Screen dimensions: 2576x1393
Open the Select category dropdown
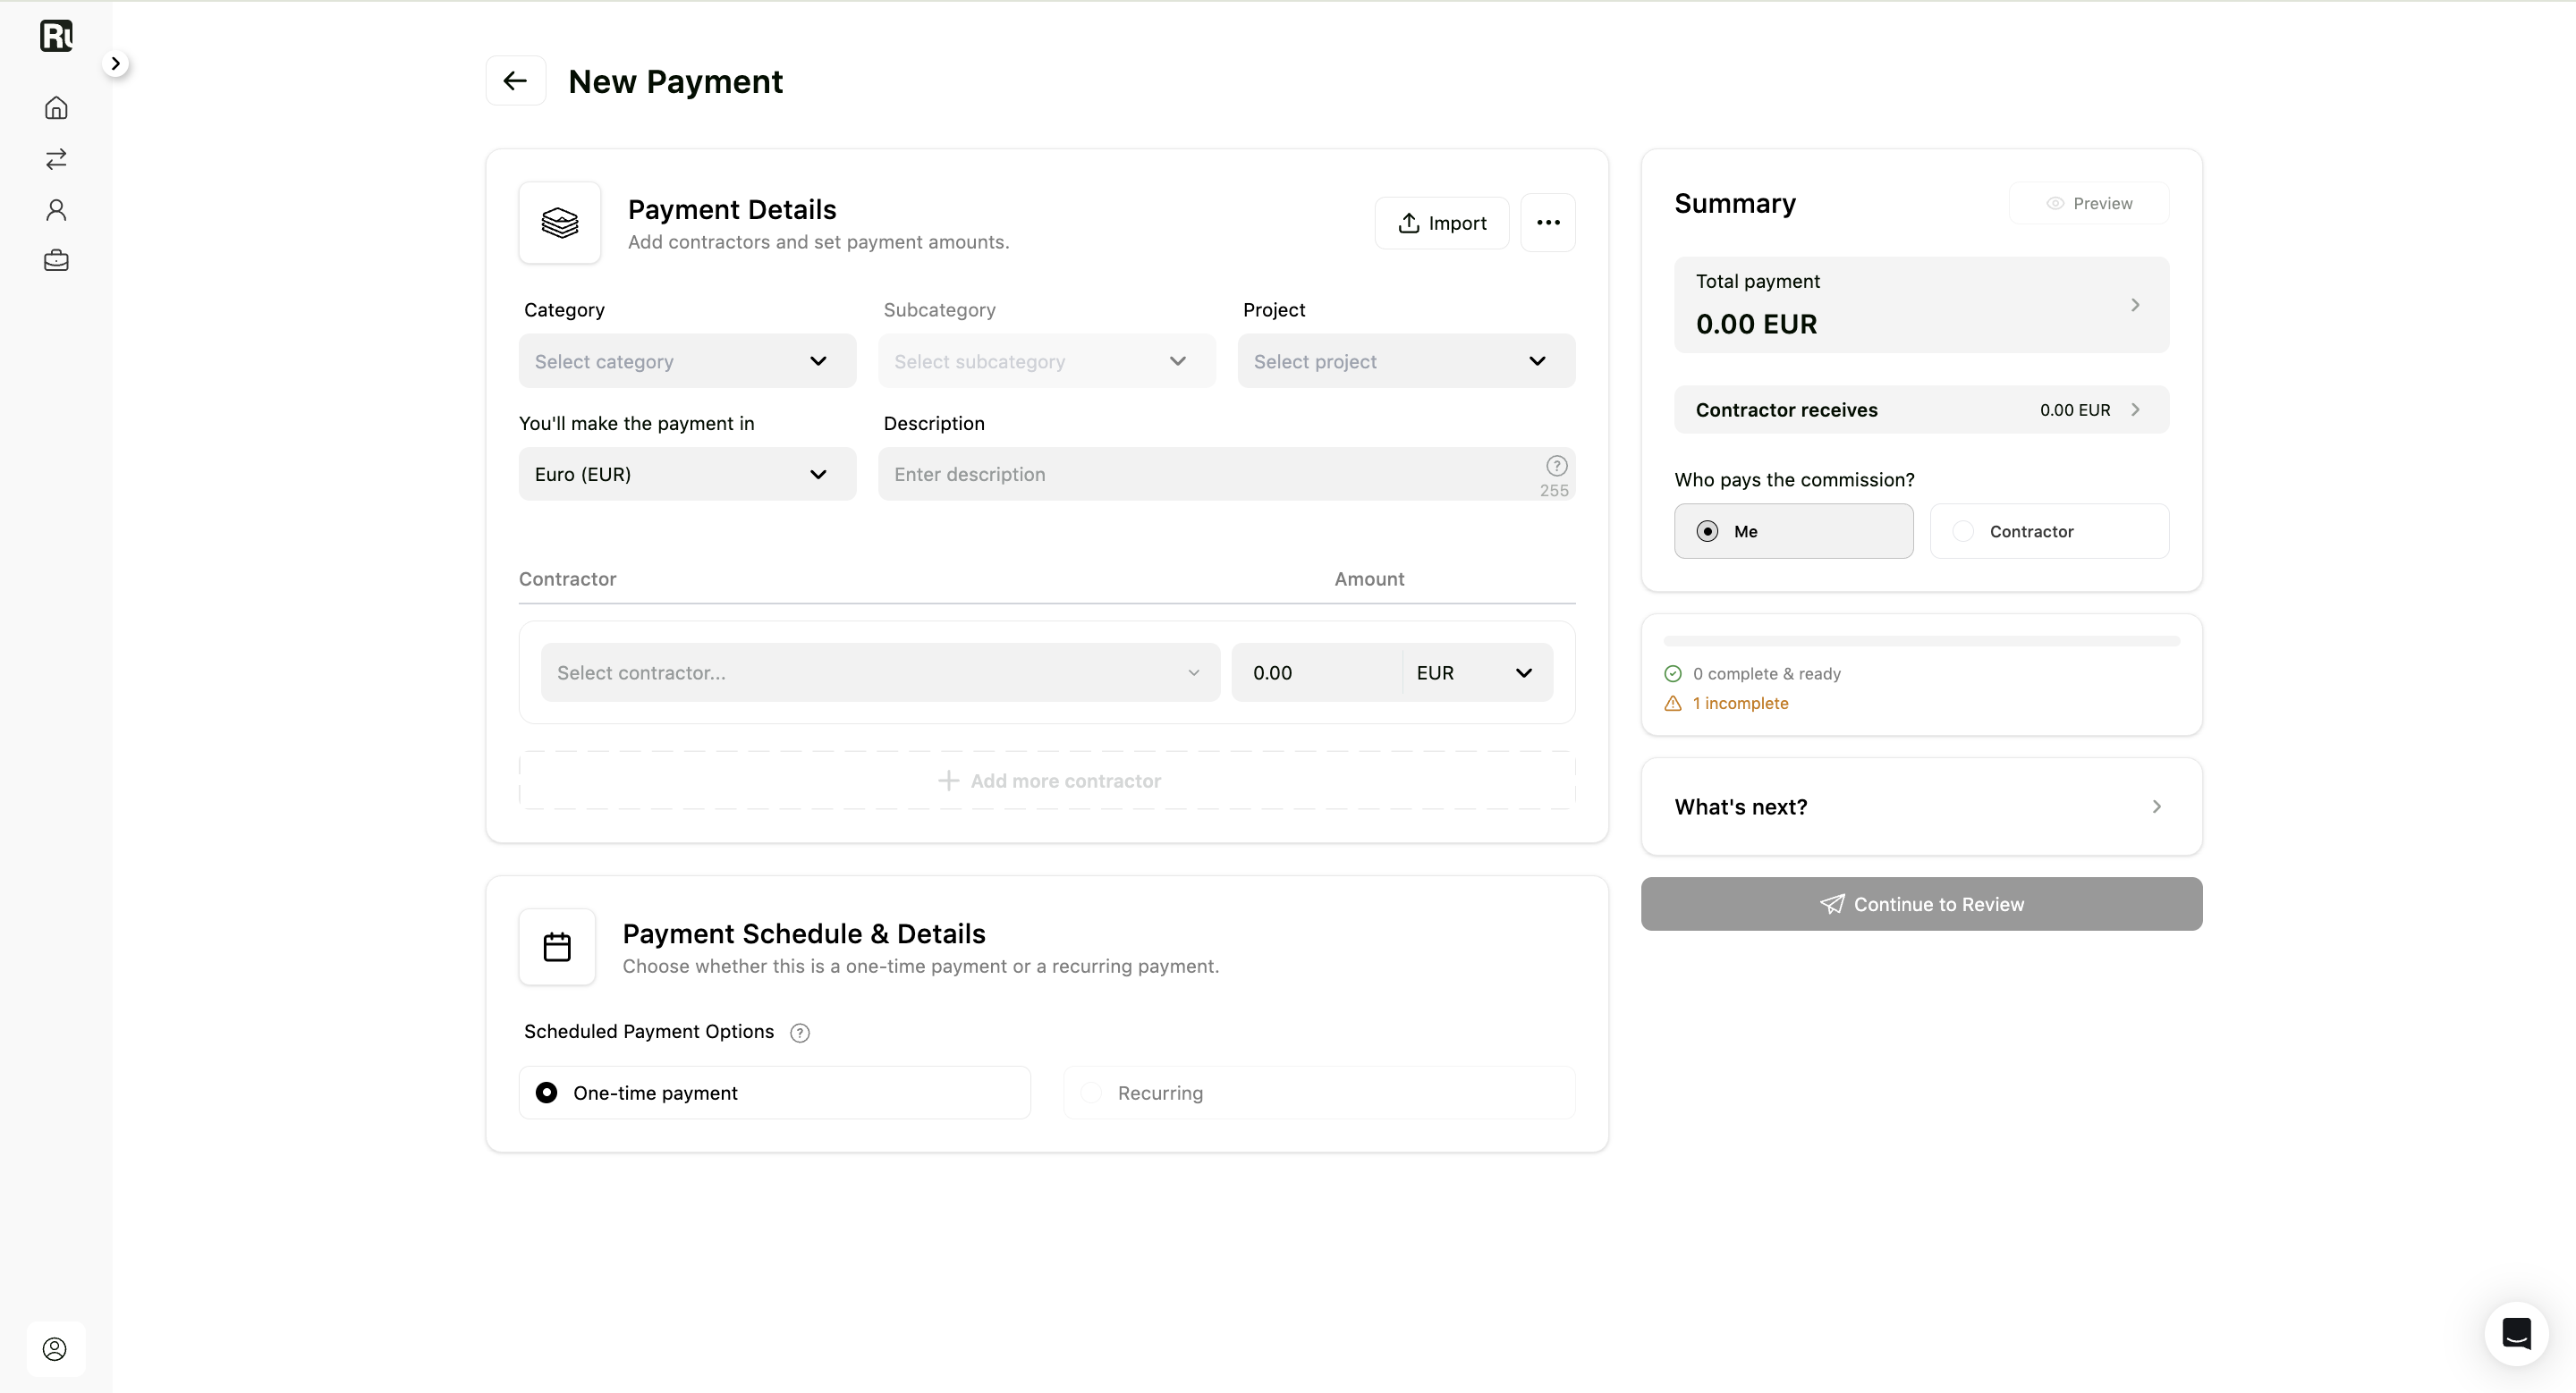pyautogui.click(x=687, y=362)
